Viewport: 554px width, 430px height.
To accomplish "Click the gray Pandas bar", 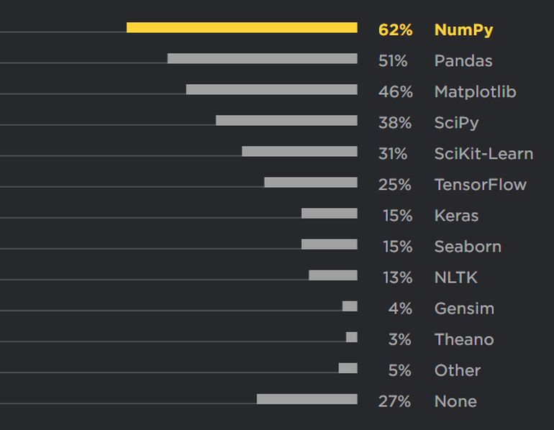I will click(x=262, y=58).
